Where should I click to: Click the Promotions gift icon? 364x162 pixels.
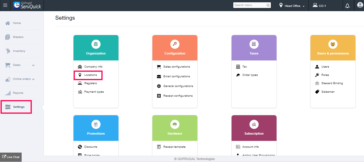[x=96, y=124]
